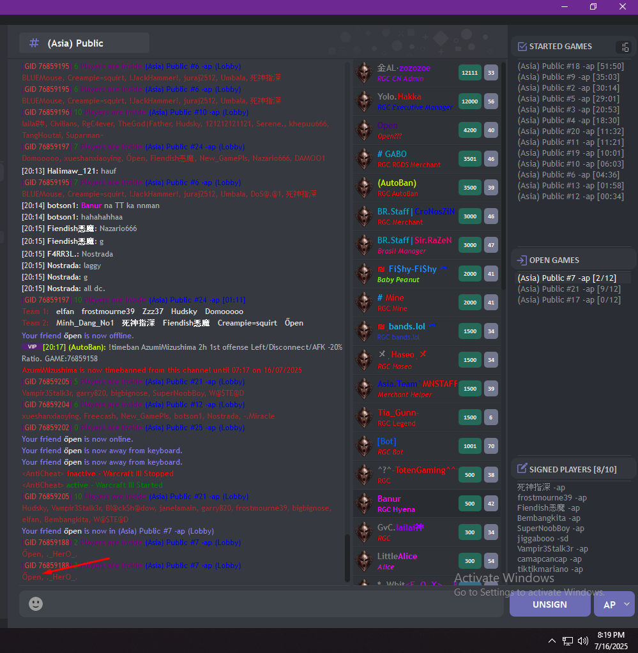Click the level 70 badge for [Bot]
638x653 pixels.
(x=491, y=446)
